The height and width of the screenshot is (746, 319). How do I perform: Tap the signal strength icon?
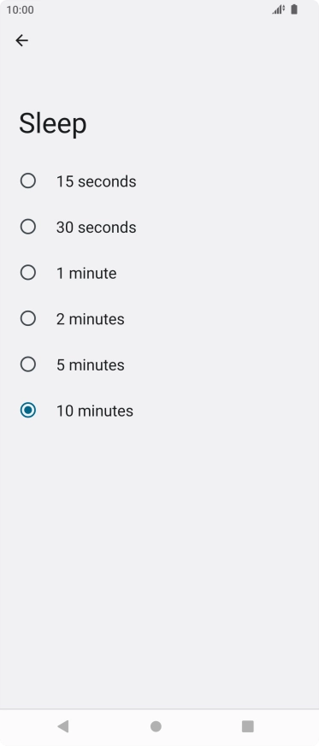(278, 9)
